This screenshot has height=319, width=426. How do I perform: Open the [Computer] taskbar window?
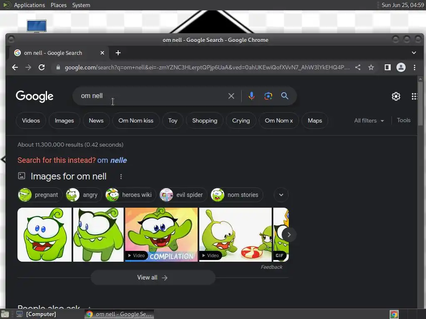coord(37,314)
